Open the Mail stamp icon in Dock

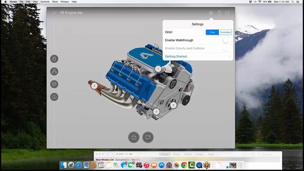(x=86, y=165)
